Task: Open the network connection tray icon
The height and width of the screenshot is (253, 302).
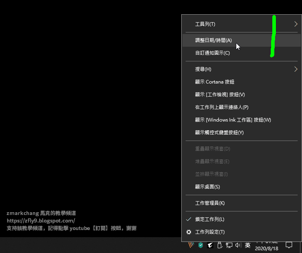Action: tap(229, 245)
